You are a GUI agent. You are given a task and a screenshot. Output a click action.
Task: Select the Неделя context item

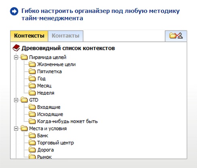point(46,93)
